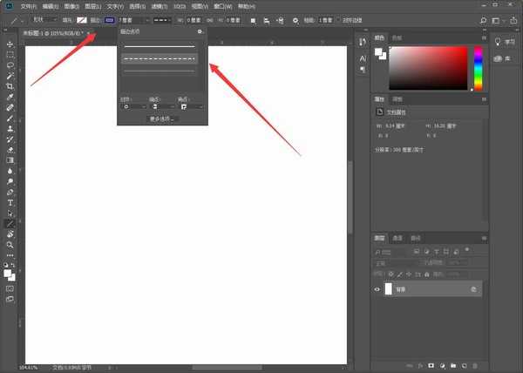
Task: Click the stroke options gear icon
Action: pyautogui.click(x=200, y=31)
